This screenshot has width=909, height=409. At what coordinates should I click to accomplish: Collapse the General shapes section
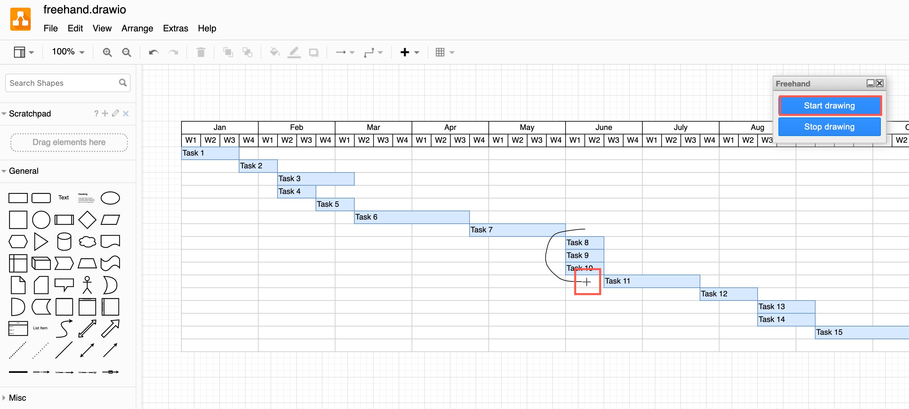coord(23,171)
